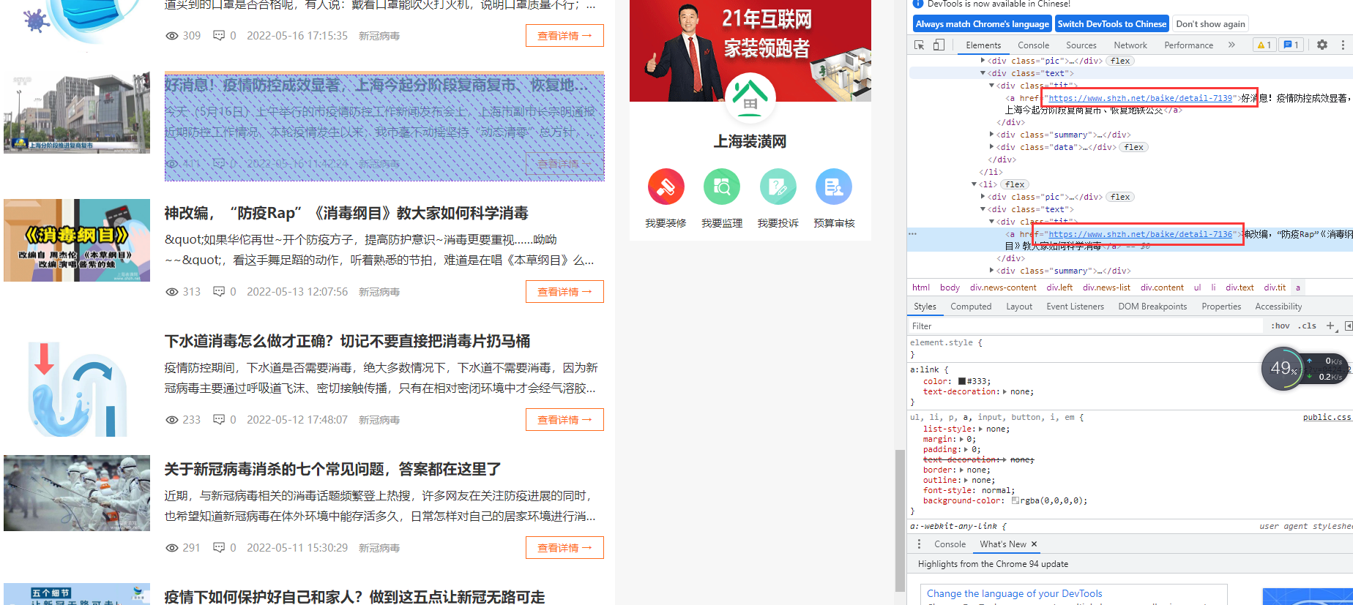The width and height of the screenshot is (1353, 605).
Task: Toggle the computed styles sidebar pane icon
Action: coord(1349,326)
